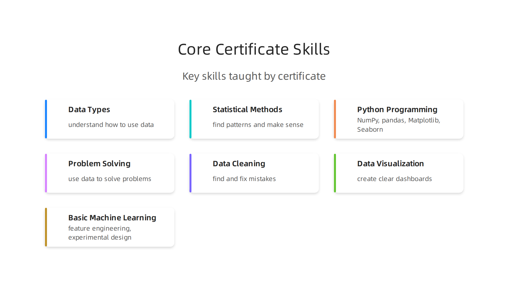Viewport: 508px width, 285px height.
Task: Select 'understand how to use data' text
Action: (111, 125)
